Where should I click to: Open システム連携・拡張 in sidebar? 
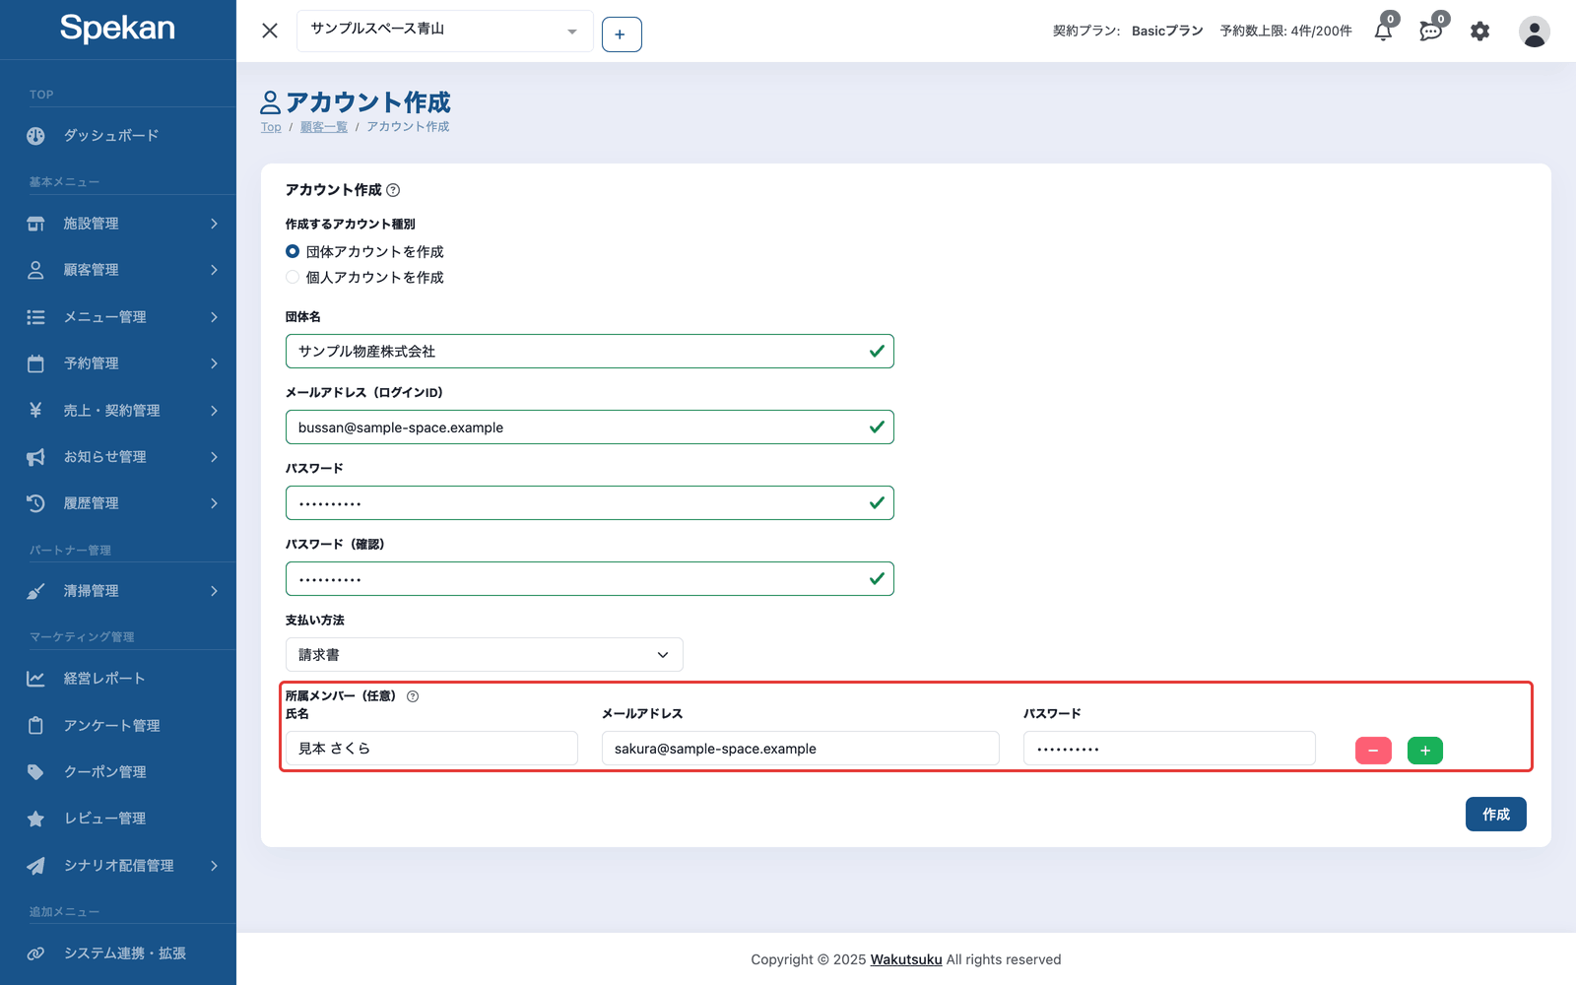point(118,953)
